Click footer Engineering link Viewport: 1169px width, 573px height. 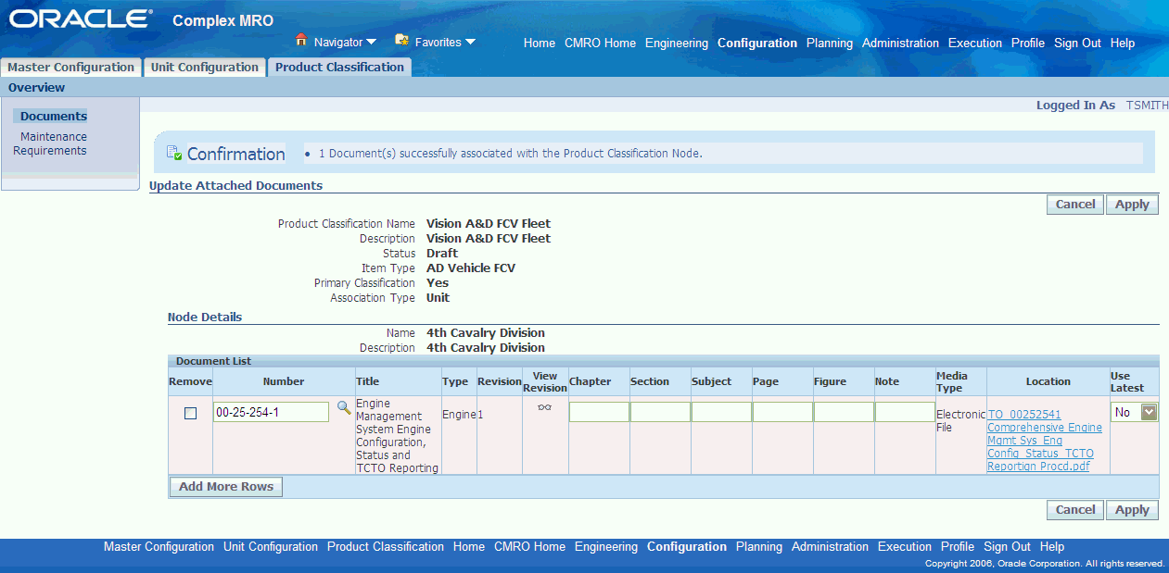pos(606,547)
